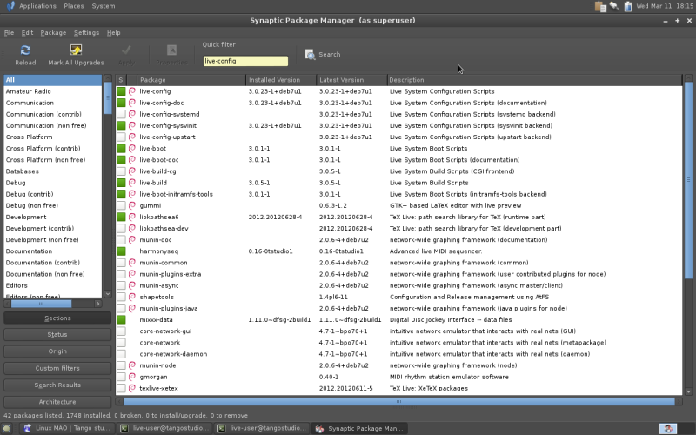
Task: Click the Quick filter text field
Action: [244, 61]
